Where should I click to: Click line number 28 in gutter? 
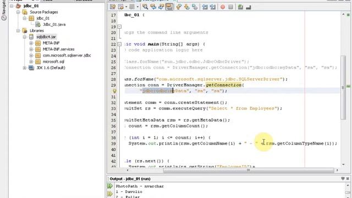(x=113, y=79)
